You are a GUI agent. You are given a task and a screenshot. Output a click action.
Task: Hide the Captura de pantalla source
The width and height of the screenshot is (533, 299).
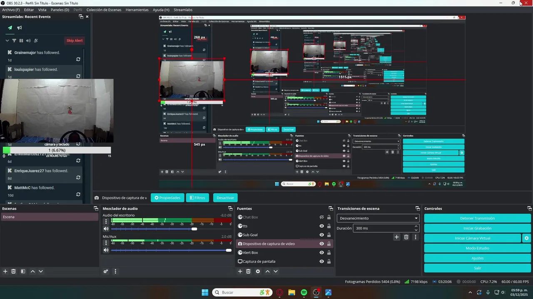[321, 261]
